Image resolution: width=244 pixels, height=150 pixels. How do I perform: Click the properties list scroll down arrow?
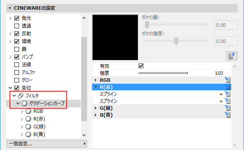[x=235, y=145]
